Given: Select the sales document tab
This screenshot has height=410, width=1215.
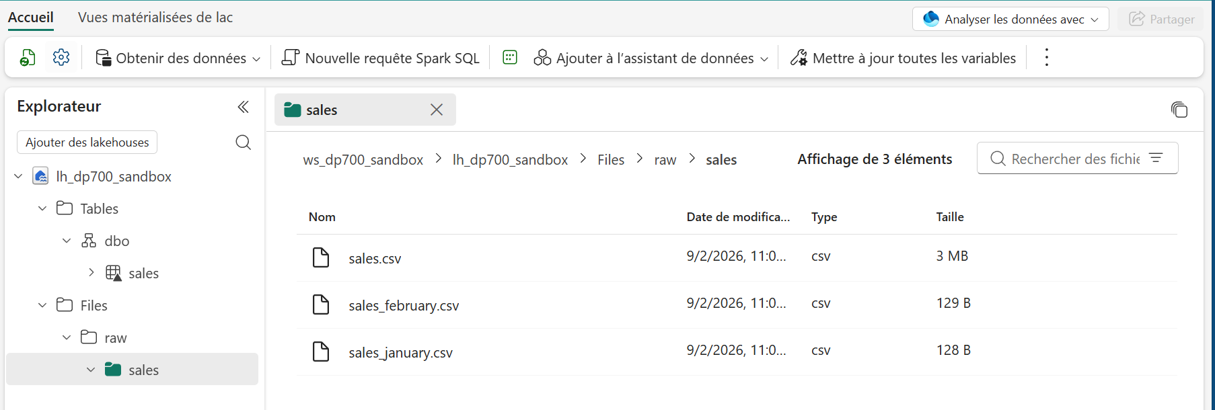Looking at the screenshot, I should [365, 110].
